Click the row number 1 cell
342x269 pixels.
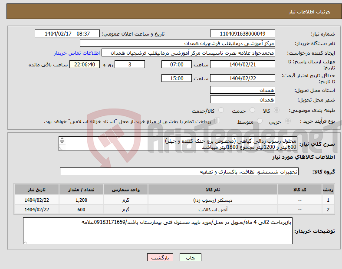[x=328, y=200]
